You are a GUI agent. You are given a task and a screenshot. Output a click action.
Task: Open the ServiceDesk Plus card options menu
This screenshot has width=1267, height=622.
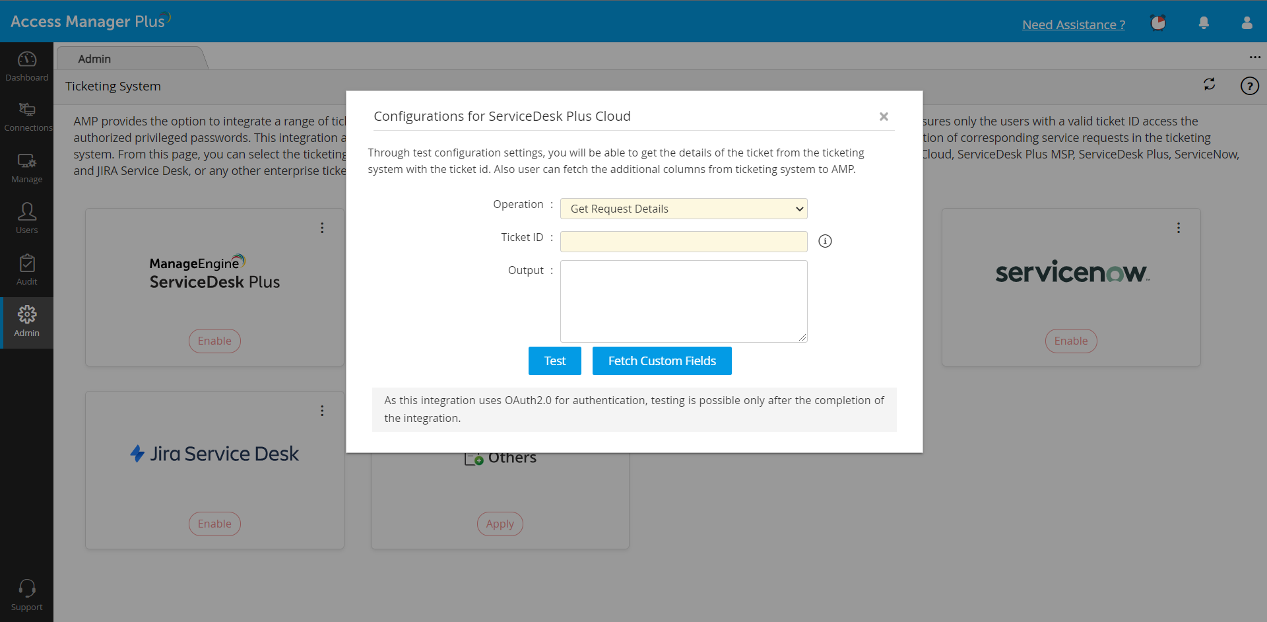322,228
